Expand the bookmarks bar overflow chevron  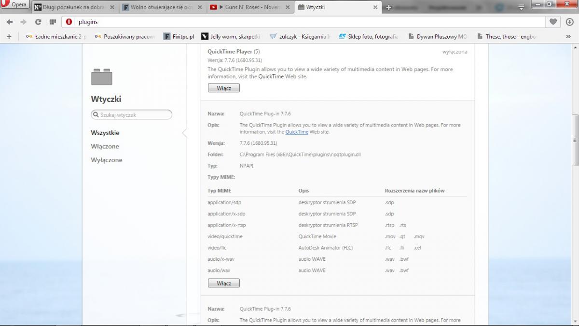pyautogui.click(x=568, y=36)
